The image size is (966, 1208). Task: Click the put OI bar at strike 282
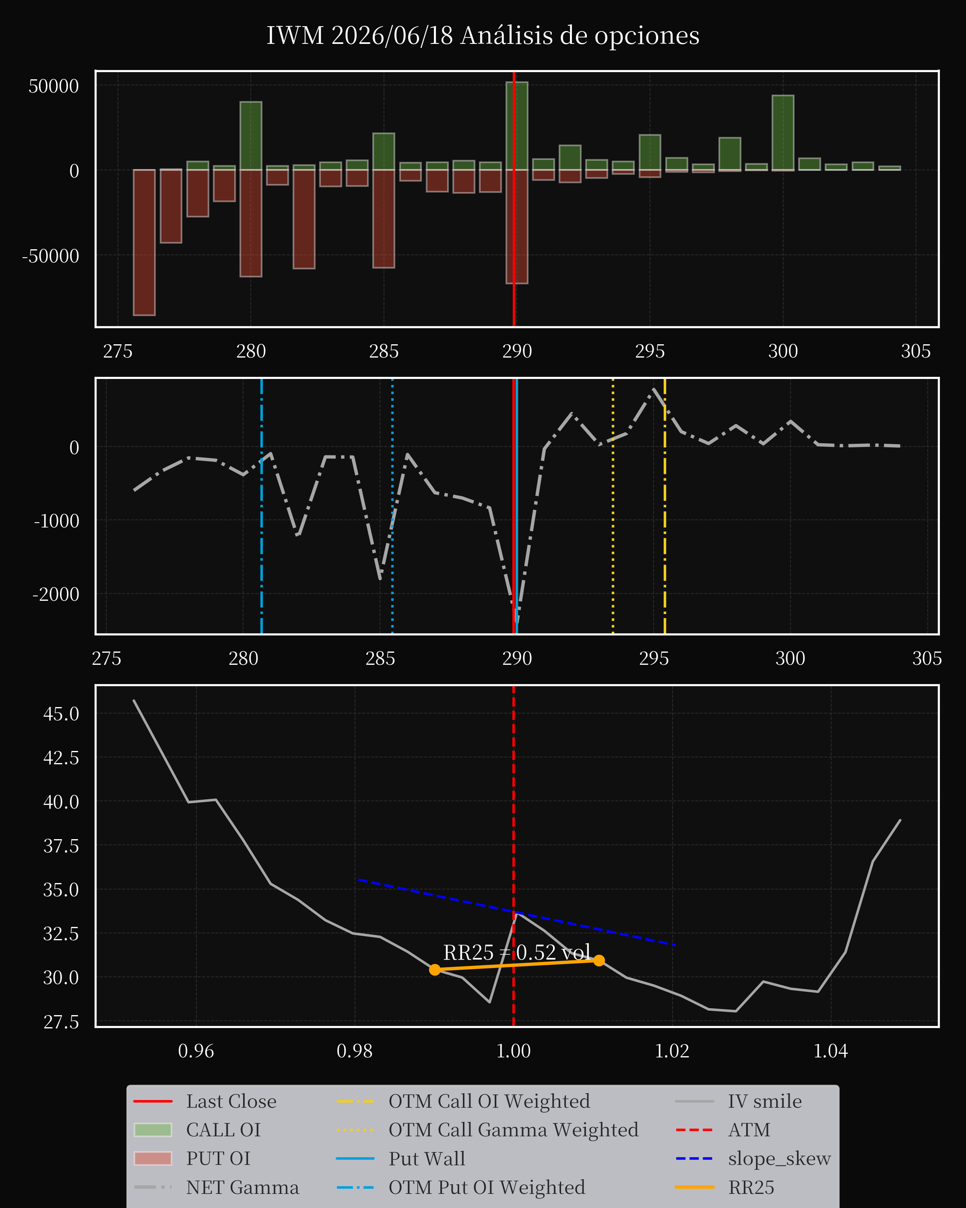[x=304, y=219]
